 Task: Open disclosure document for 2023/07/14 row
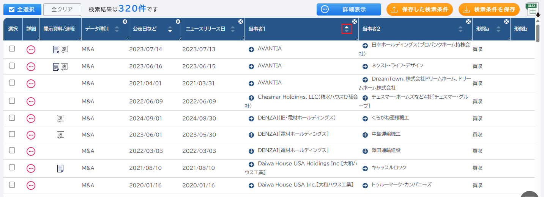pos(56,50)
